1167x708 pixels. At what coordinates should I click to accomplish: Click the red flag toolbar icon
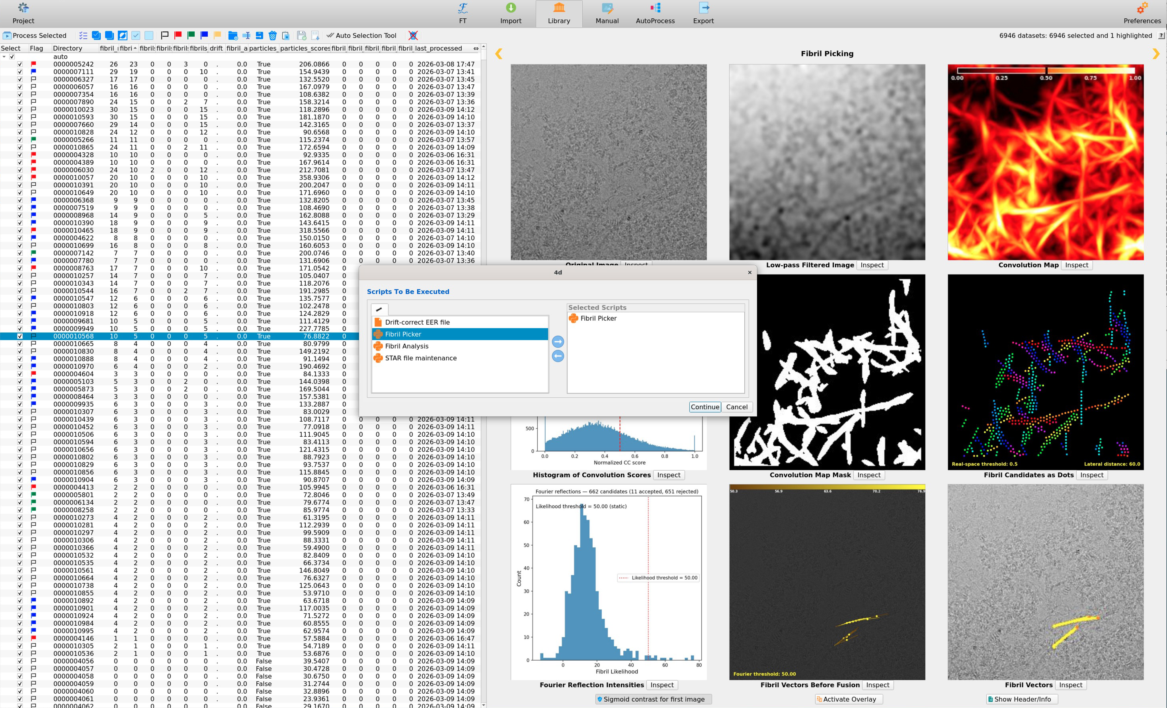coord(178,35)
